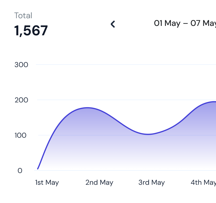
Task: Select the 3rd May axis label
Action: click(152, 182)
